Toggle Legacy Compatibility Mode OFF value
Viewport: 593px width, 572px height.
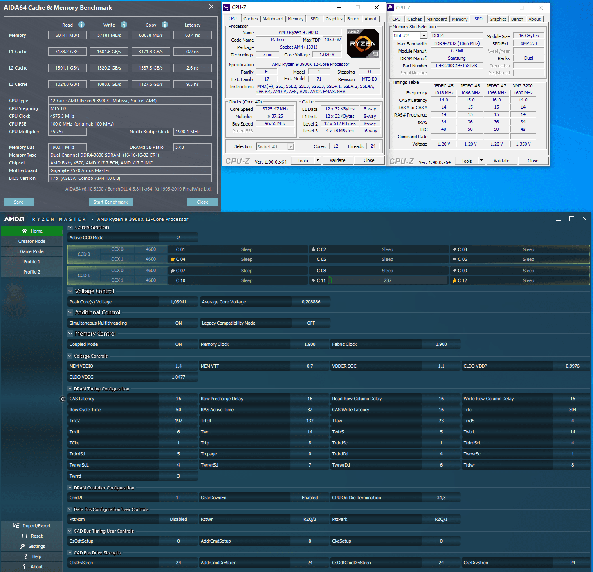311,323
